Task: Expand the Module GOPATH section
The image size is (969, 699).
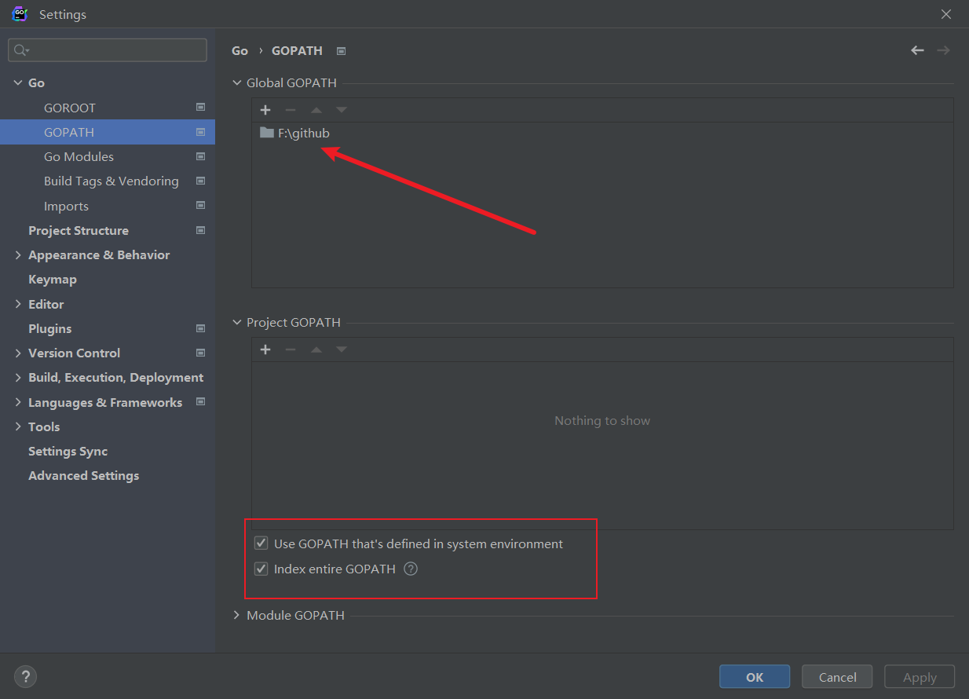Action: coord(236,615)
